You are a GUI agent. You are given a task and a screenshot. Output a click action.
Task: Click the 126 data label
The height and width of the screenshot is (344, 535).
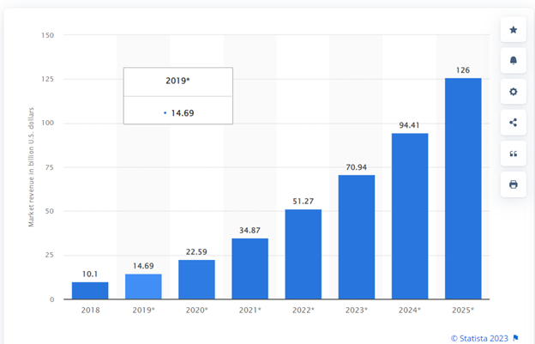(x=463, y=69)
